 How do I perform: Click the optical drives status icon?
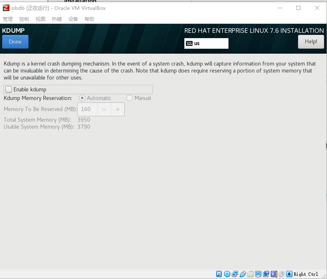227,274
